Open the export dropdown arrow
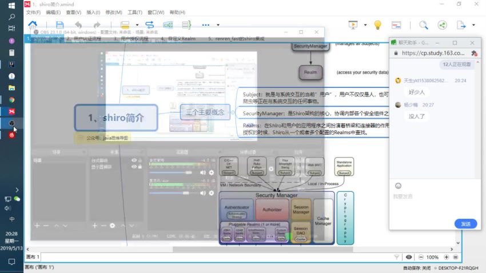486x273 pixels. click(473, 25)
